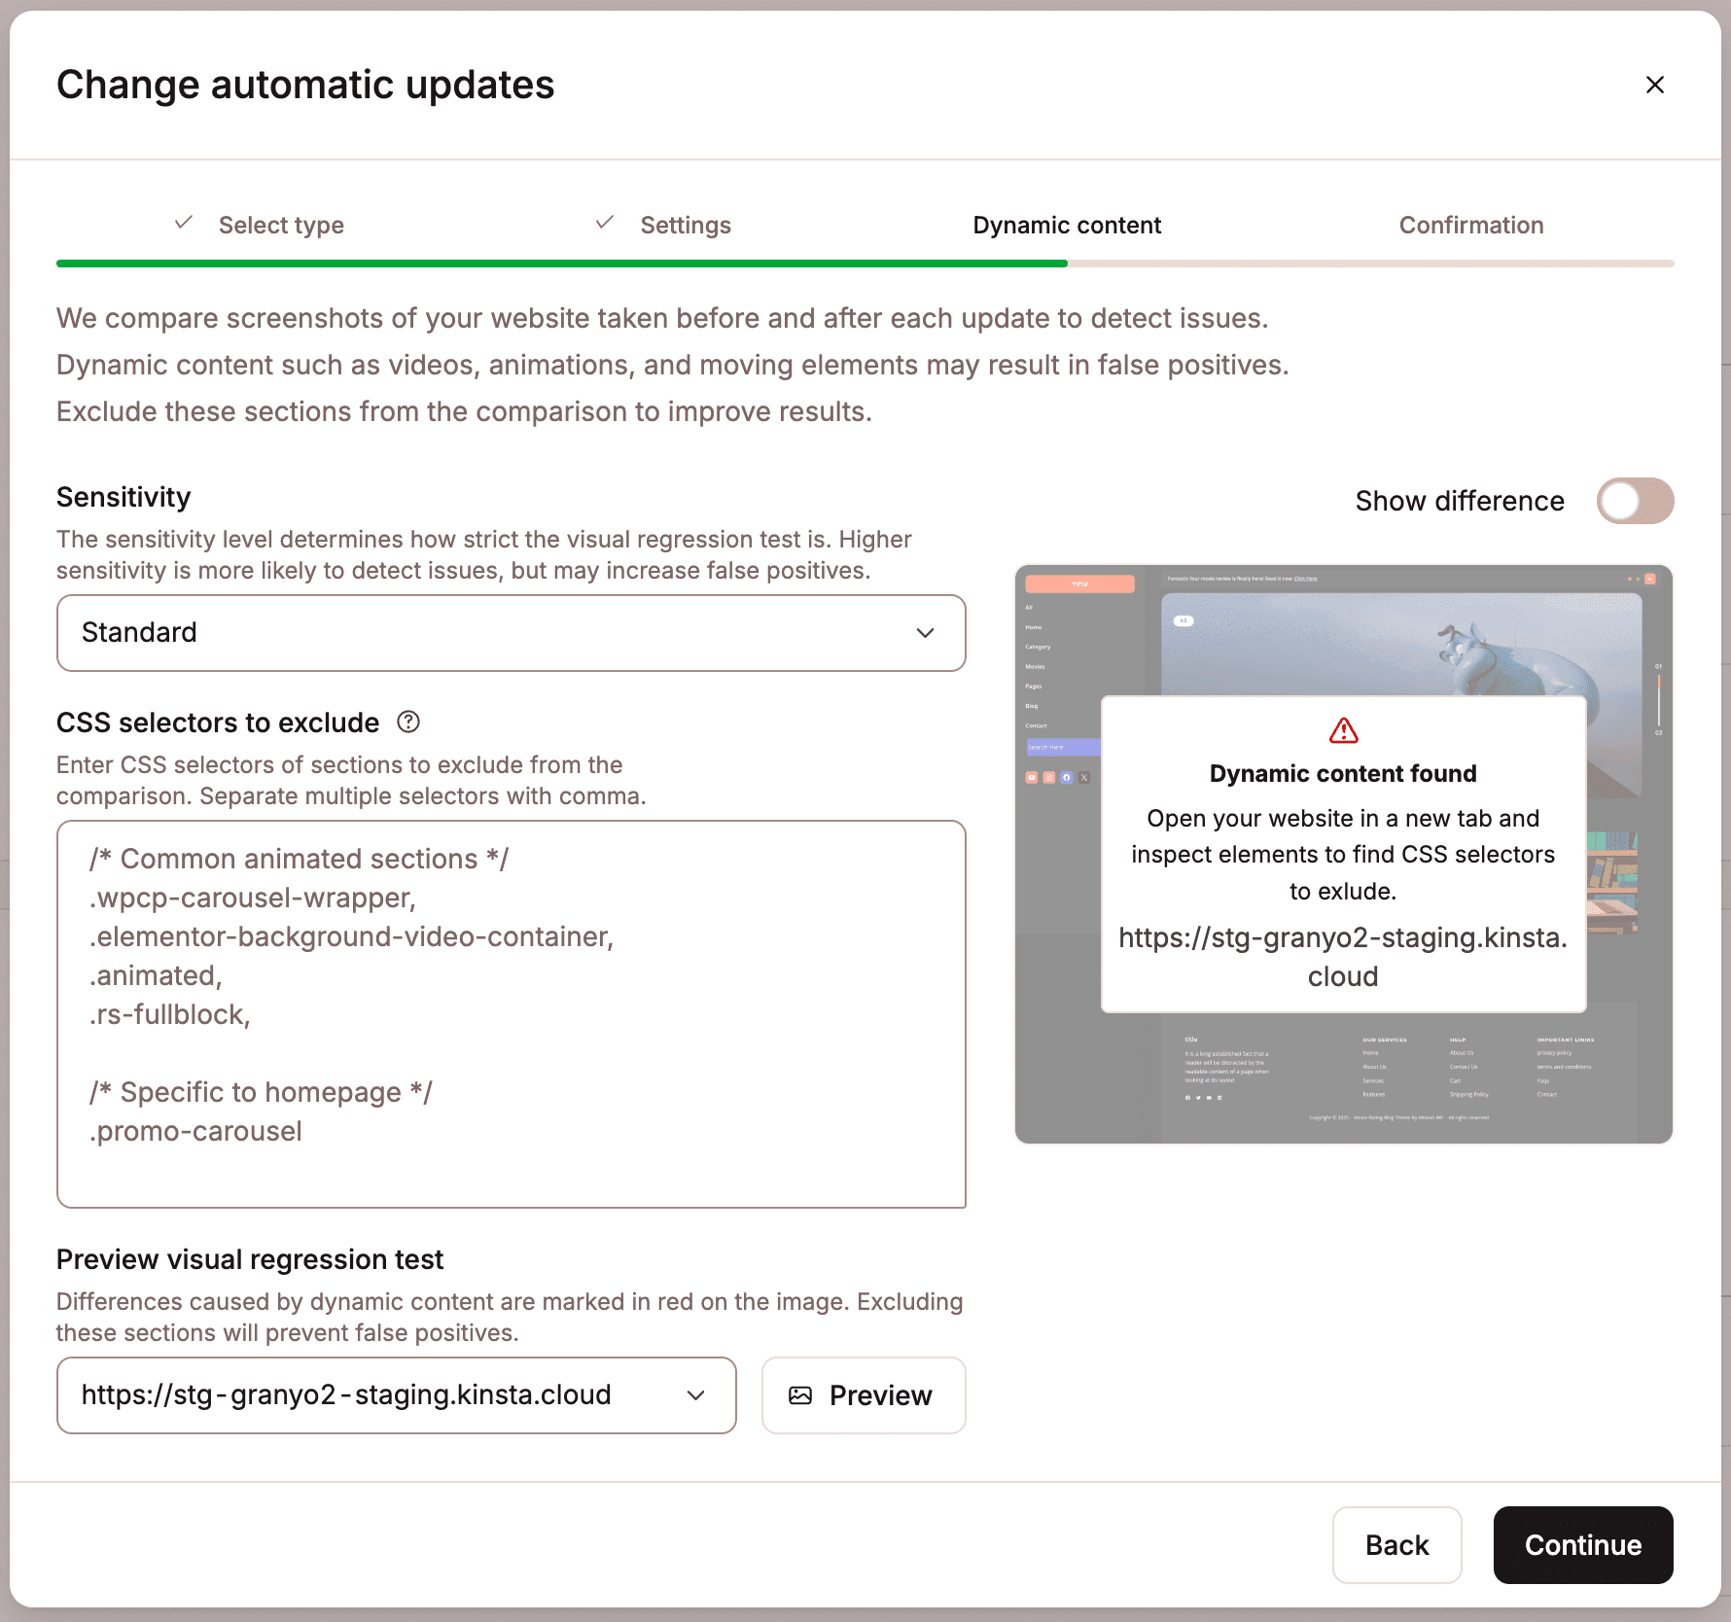Switch to the Confirmation step

click(1470, 225)
